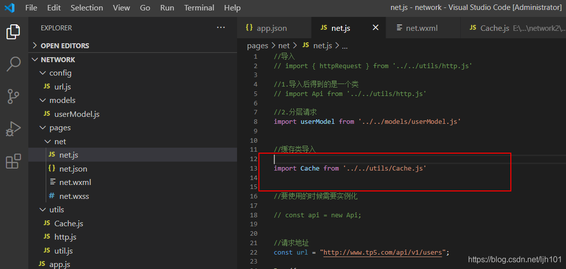Screen dimensions: 566x269
Task: Click the userModel.js import path string
Action: click(x=409, y=122)
